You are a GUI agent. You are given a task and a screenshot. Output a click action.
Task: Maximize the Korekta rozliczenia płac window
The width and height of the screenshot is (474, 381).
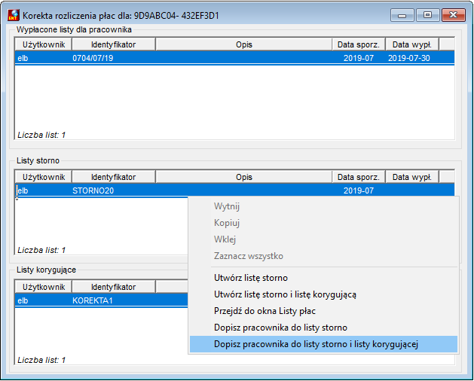coord(427,15)
